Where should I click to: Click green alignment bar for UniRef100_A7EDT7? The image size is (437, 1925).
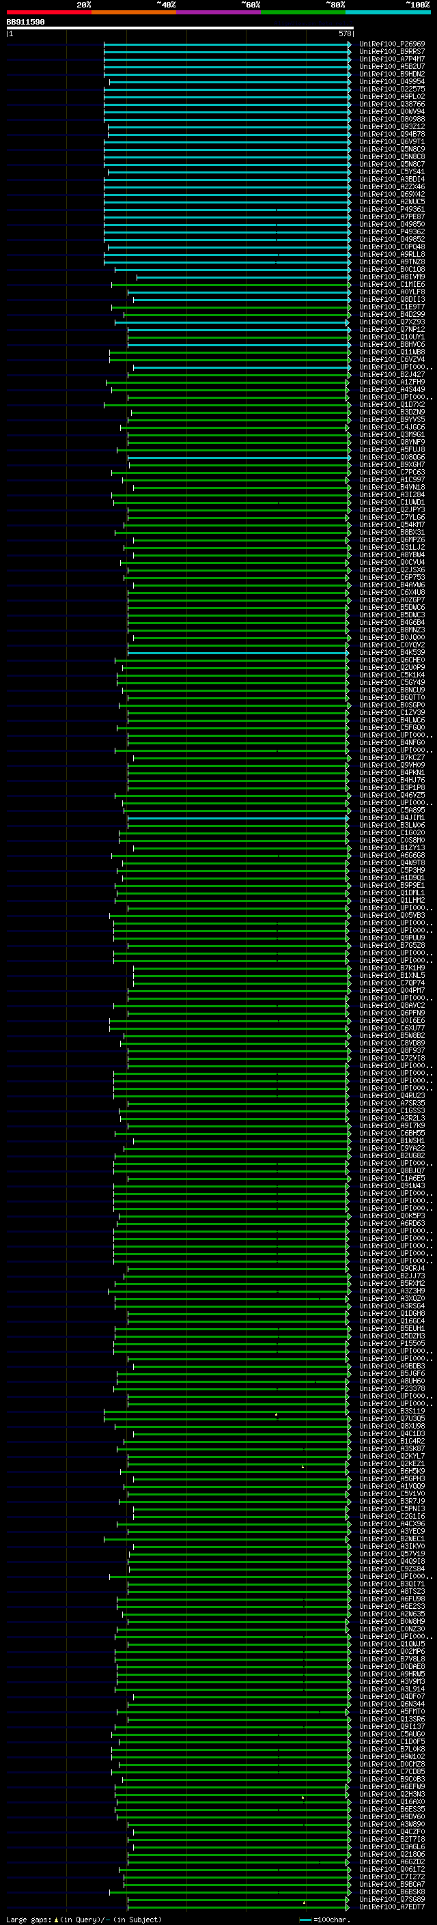point(238,1907)
